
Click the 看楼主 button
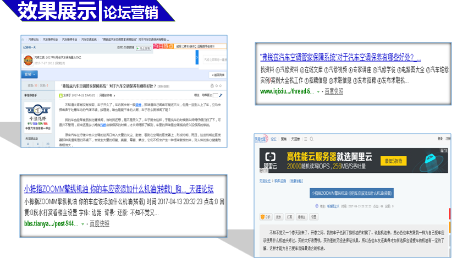[x=301, y=217]
